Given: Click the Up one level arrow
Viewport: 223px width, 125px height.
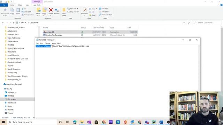Looking at the screenshot, I should pos(14,23).
